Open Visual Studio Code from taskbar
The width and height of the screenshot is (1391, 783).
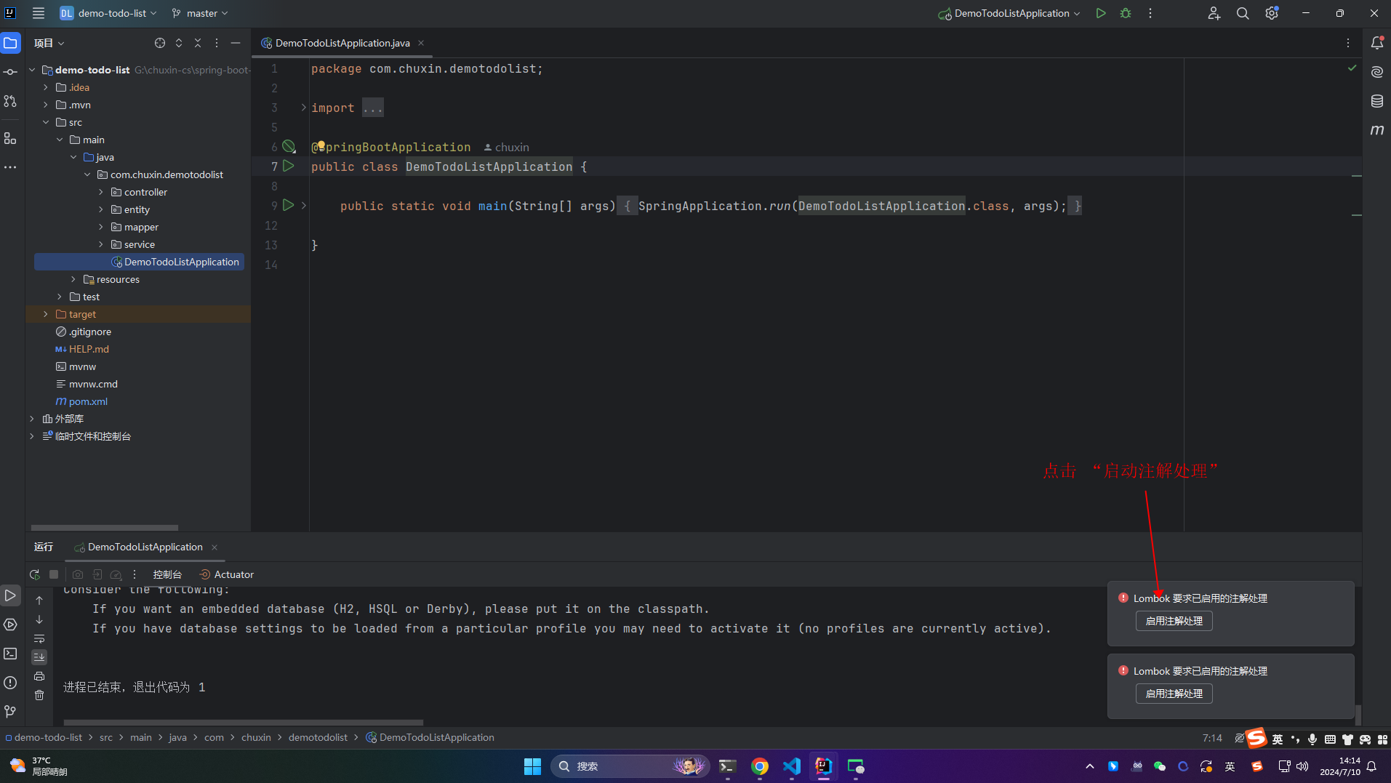pos(792,766)
